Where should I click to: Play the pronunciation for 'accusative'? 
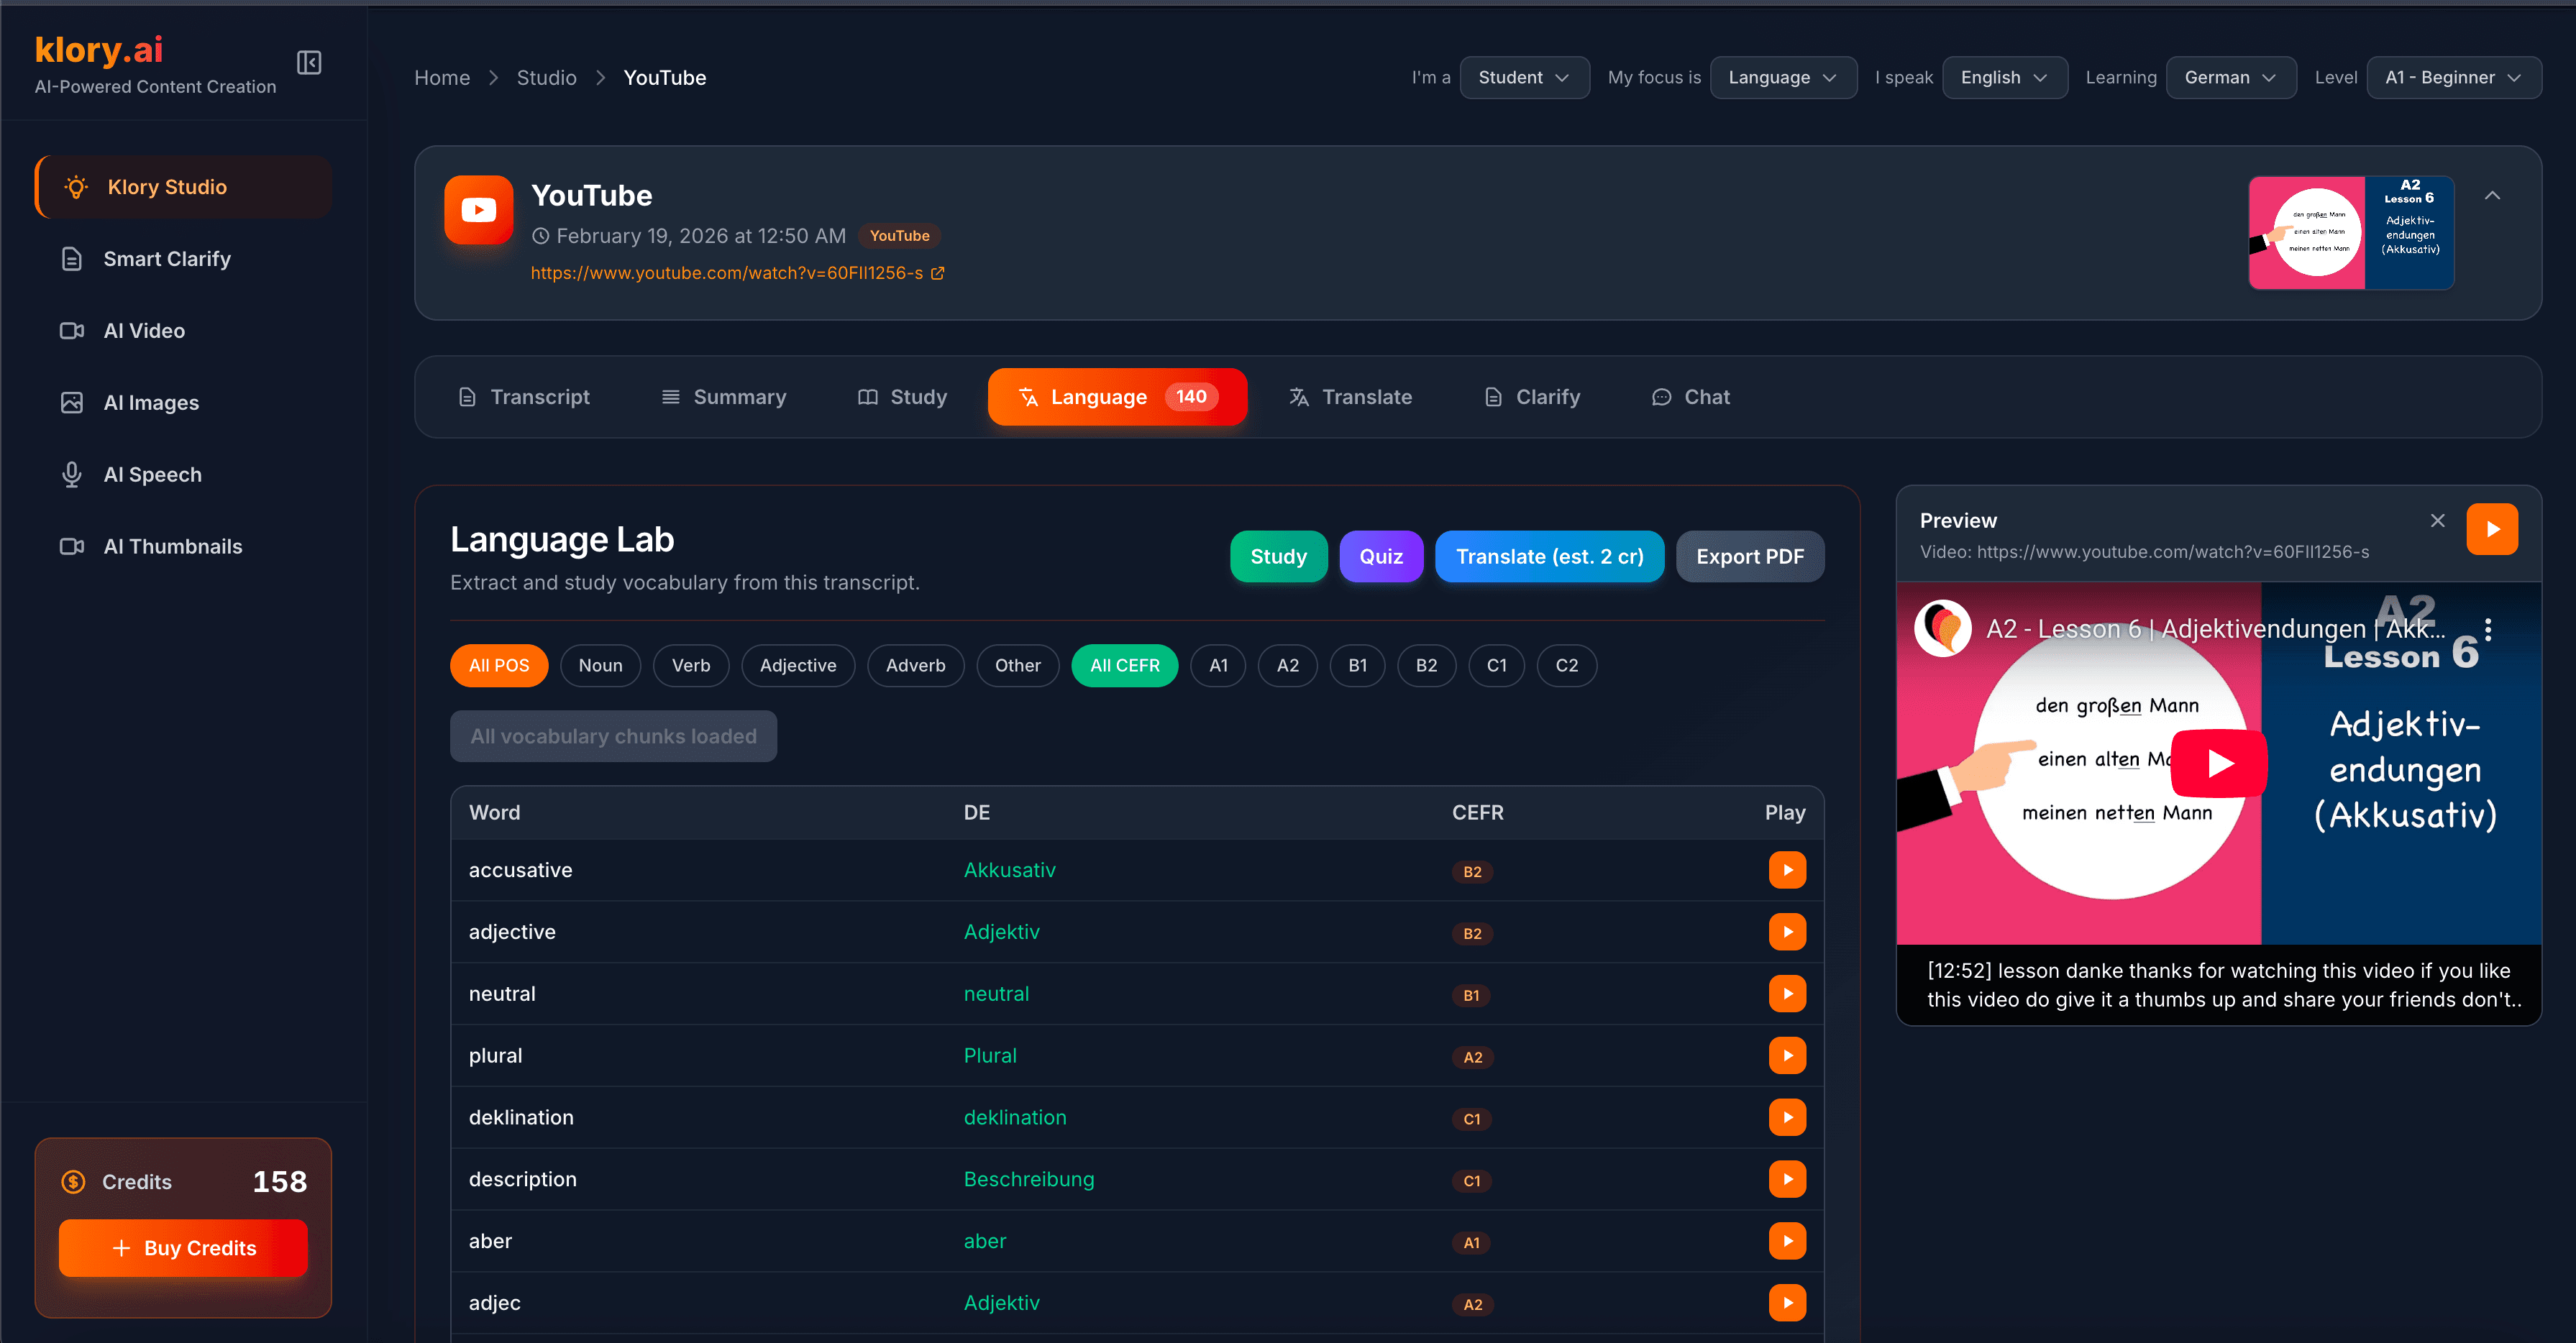(x=1787, y=869)
